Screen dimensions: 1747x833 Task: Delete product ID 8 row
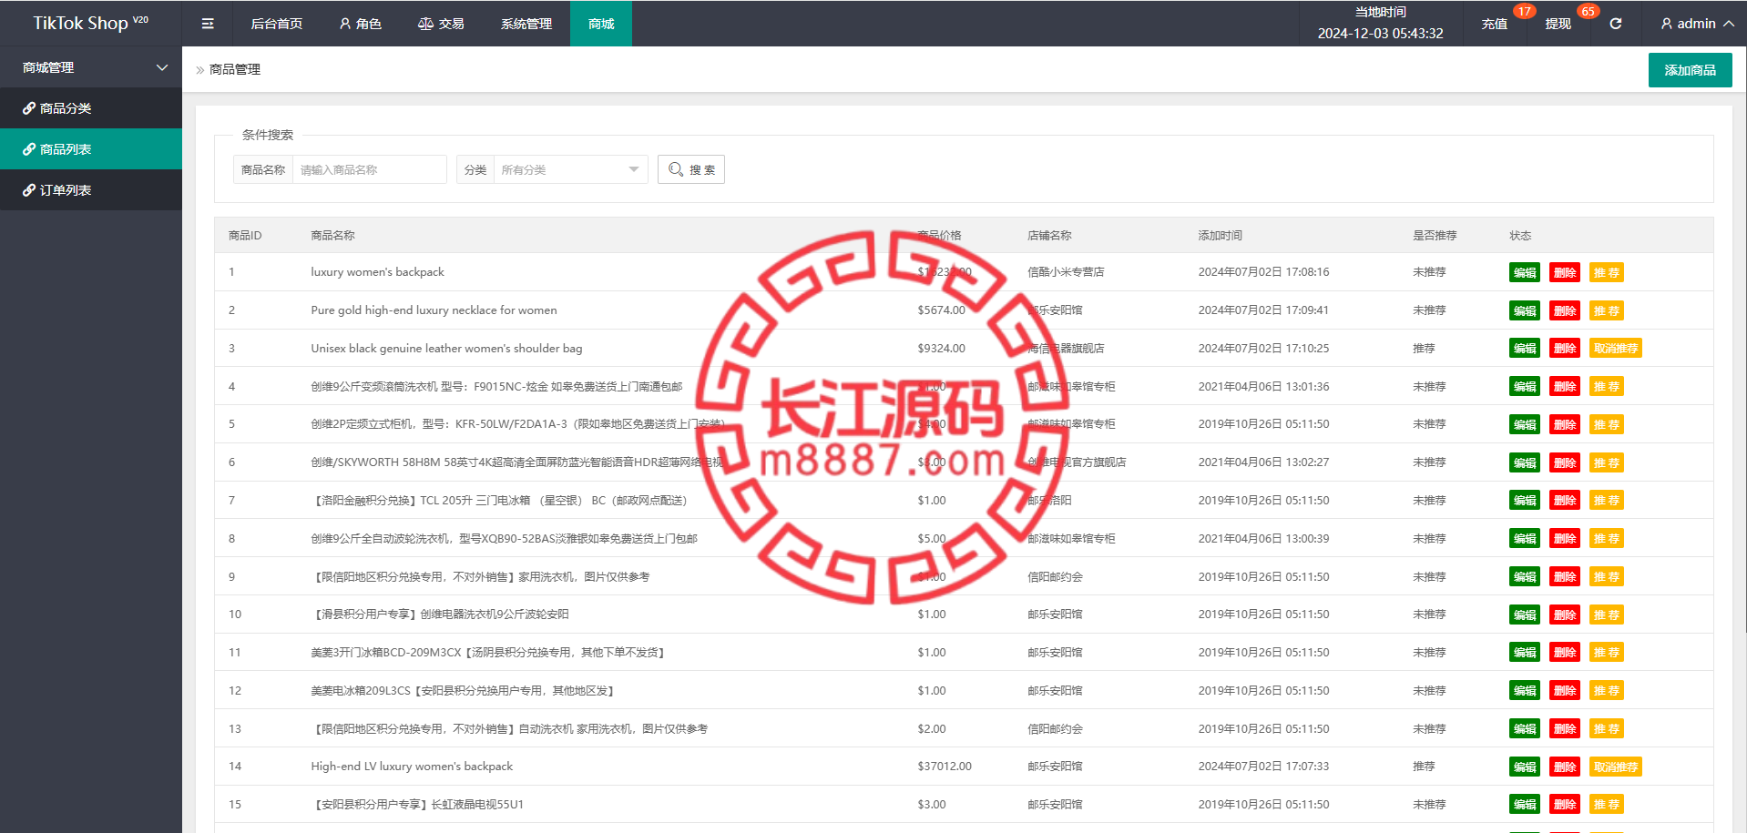click(x=1565, y=538)
